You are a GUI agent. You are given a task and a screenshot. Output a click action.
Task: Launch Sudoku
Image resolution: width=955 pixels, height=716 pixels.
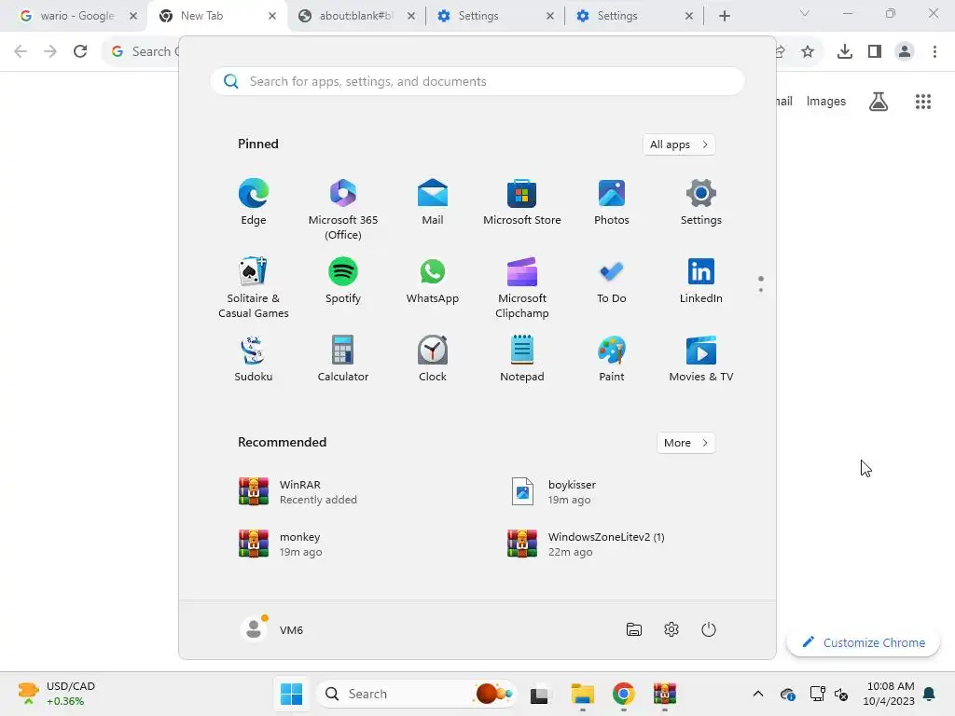coord(254,359)
